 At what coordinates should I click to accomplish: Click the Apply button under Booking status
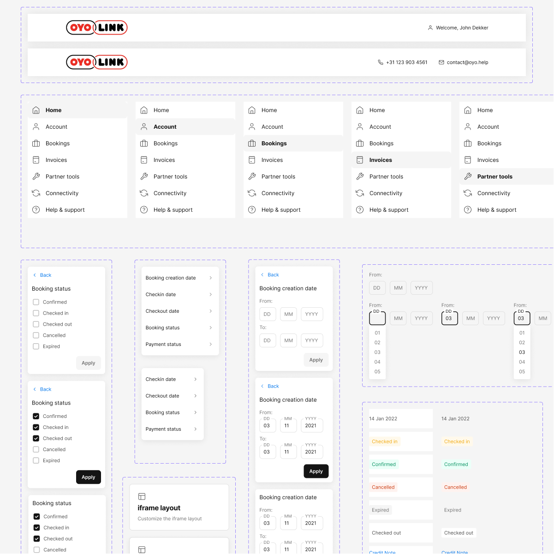click(88, 363)
